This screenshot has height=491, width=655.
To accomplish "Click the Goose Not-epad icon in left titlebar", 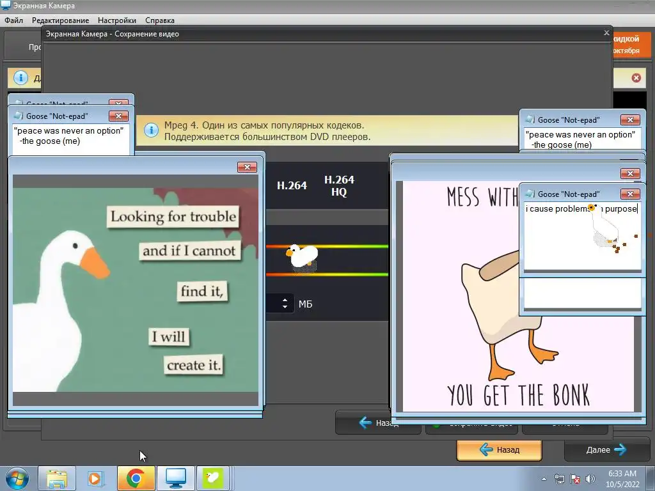I will pos(19,116).
